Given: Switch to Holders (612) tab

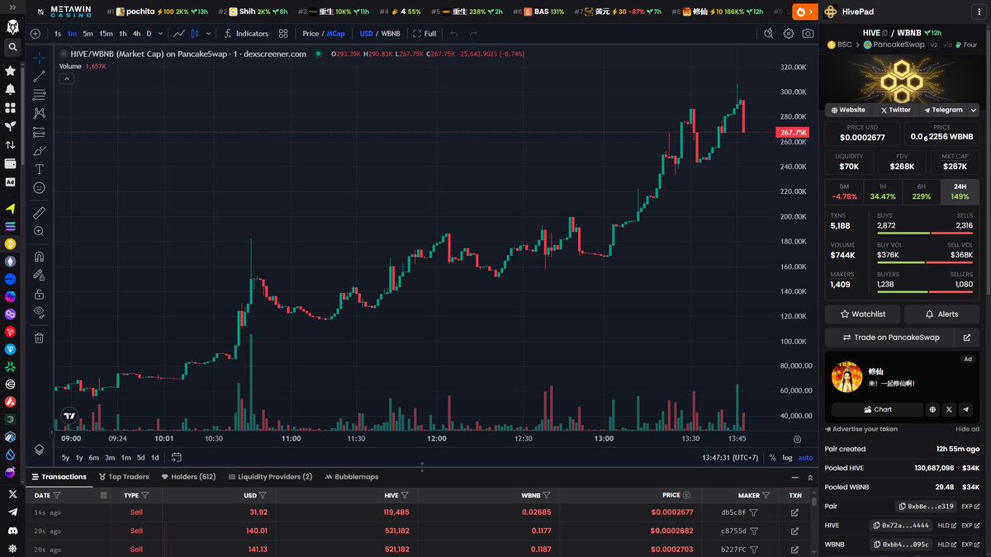Looking at the screenshot, I should pos(188,477).
